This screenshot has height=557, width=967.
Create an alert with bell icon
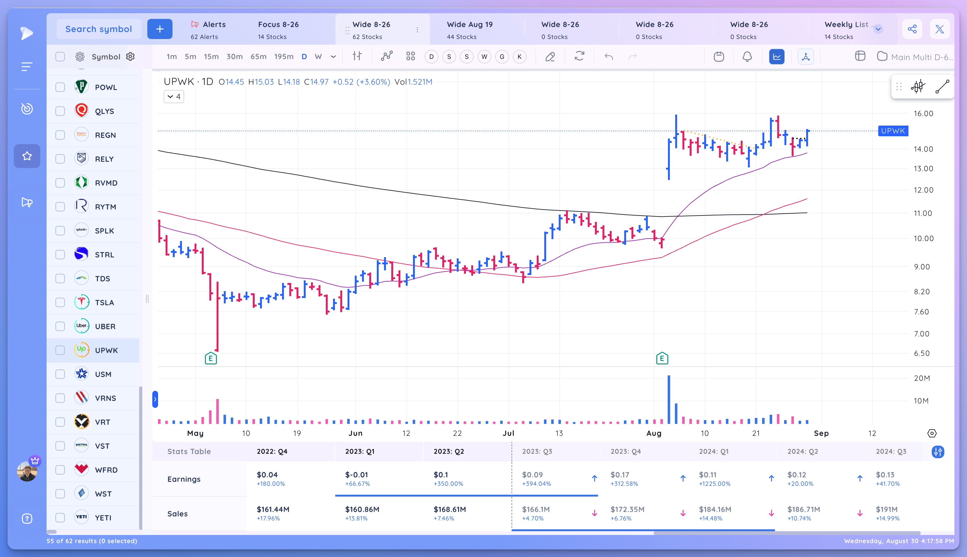point(747,57)
